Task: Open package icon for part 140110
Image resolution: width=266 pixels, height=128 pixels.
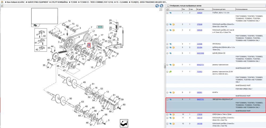Action: coord(173,118)
